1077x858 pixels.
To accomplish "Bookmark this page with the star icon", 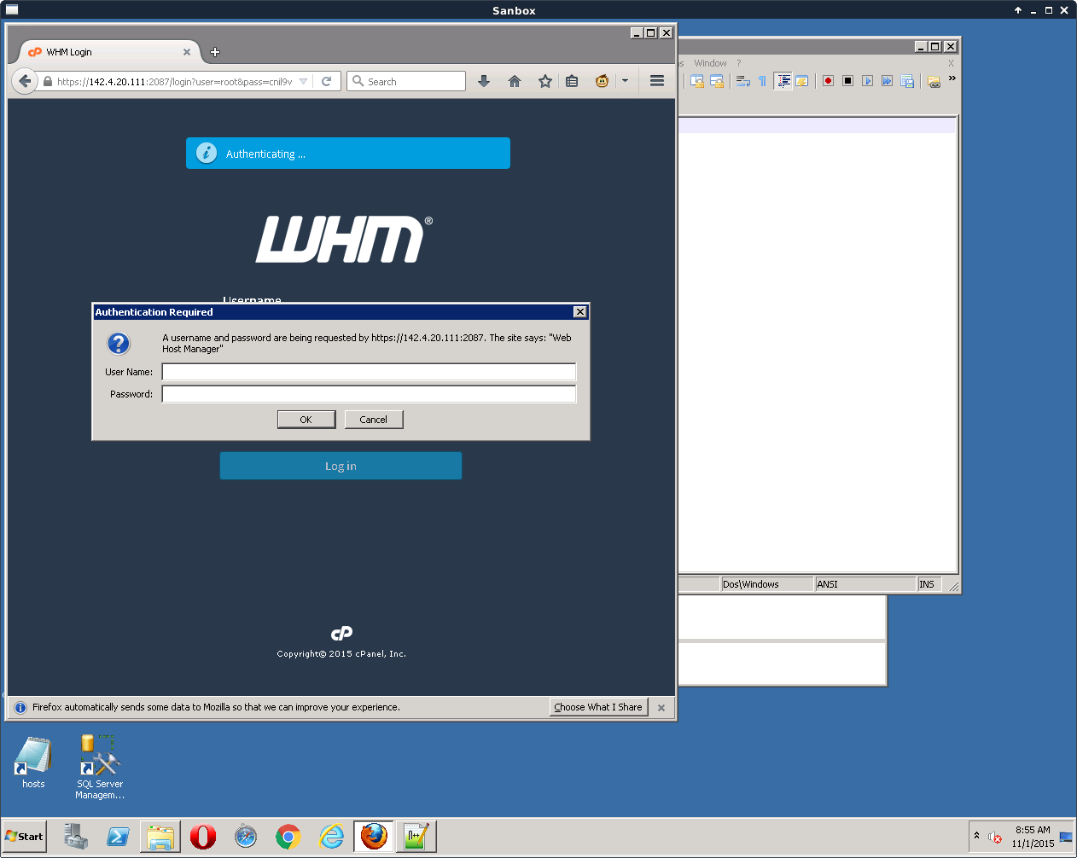I will tap(545, 81).
